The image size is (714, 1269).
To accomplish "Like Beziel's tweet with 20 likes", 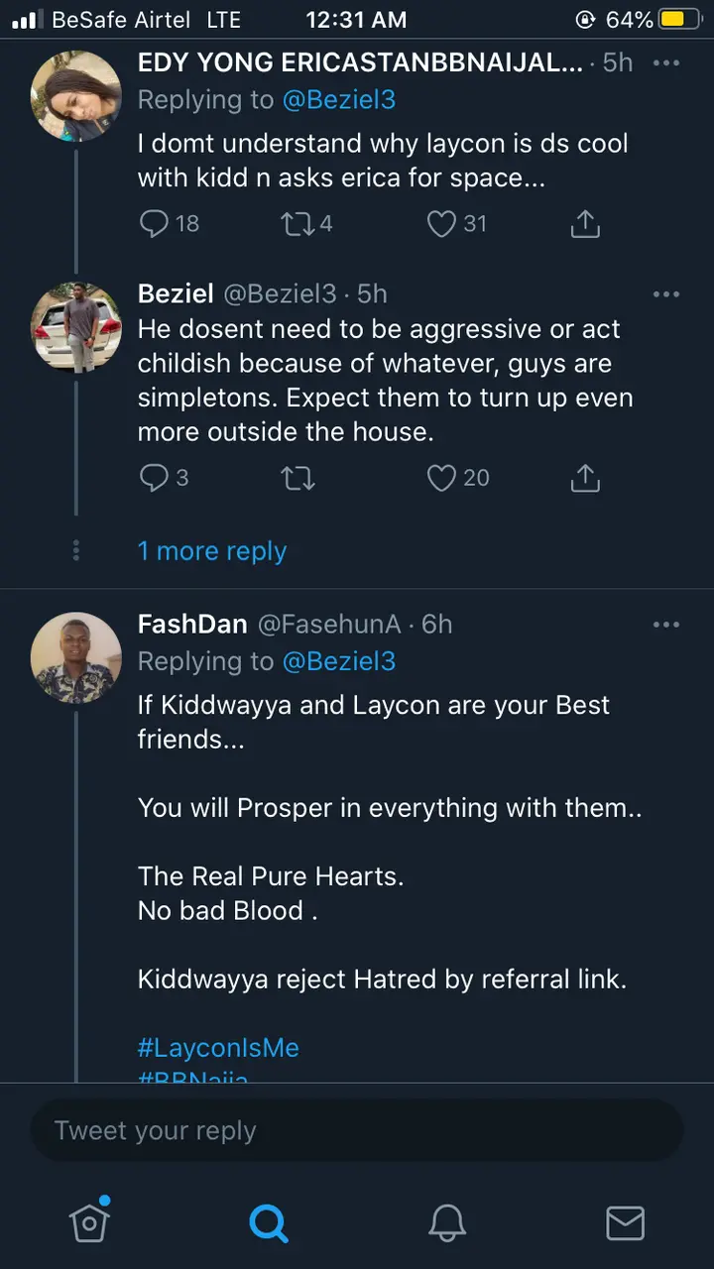I will [x=442, y=478].
